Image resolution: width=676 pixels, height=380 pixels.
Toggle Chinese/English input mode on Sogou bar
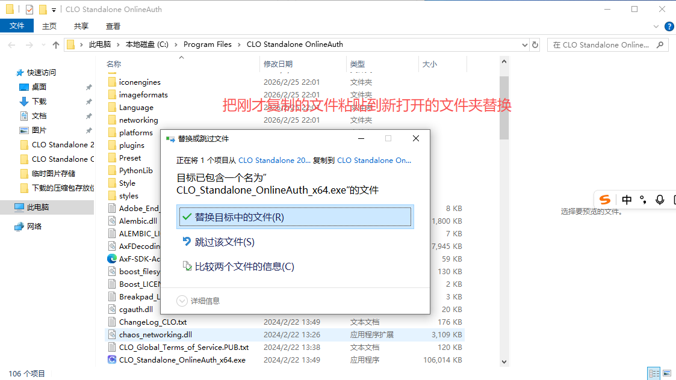627,199
